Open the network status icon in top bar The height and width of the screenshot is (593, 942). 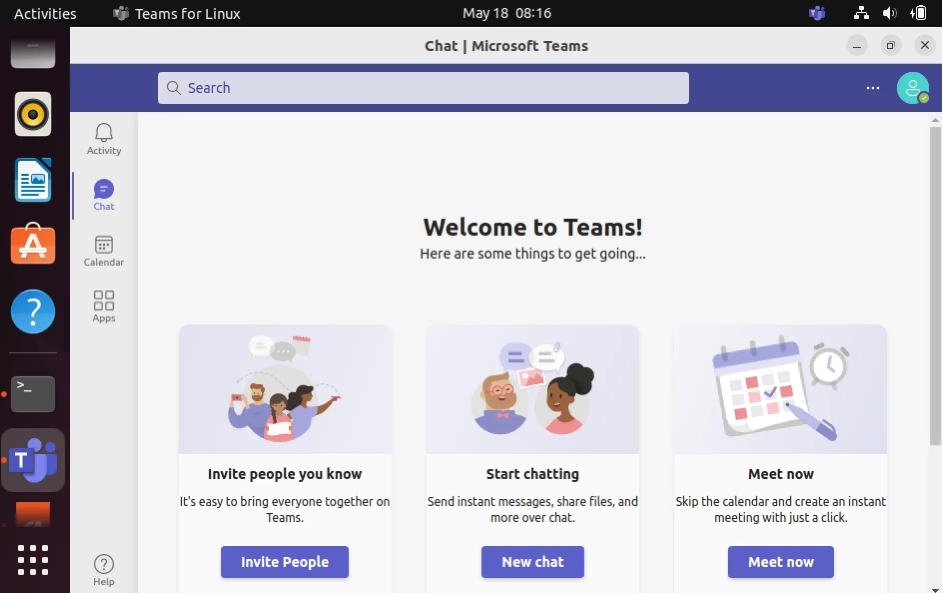861,13
